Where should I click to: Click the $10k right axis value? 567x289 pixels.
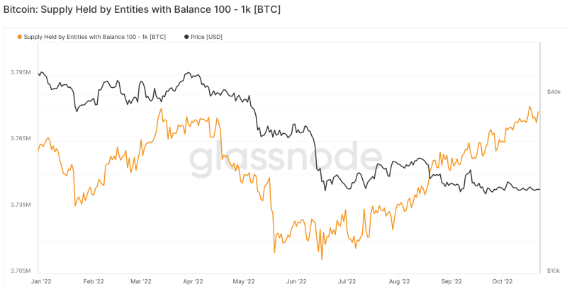(x=554, y=271)
